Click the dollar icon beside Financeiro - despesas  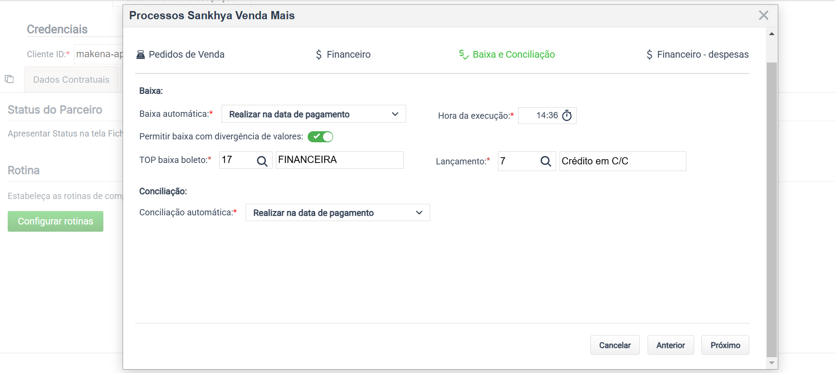coord(649,55)
